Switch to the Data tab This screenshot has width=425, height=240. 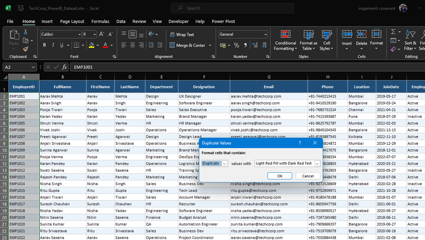(121, 21)
